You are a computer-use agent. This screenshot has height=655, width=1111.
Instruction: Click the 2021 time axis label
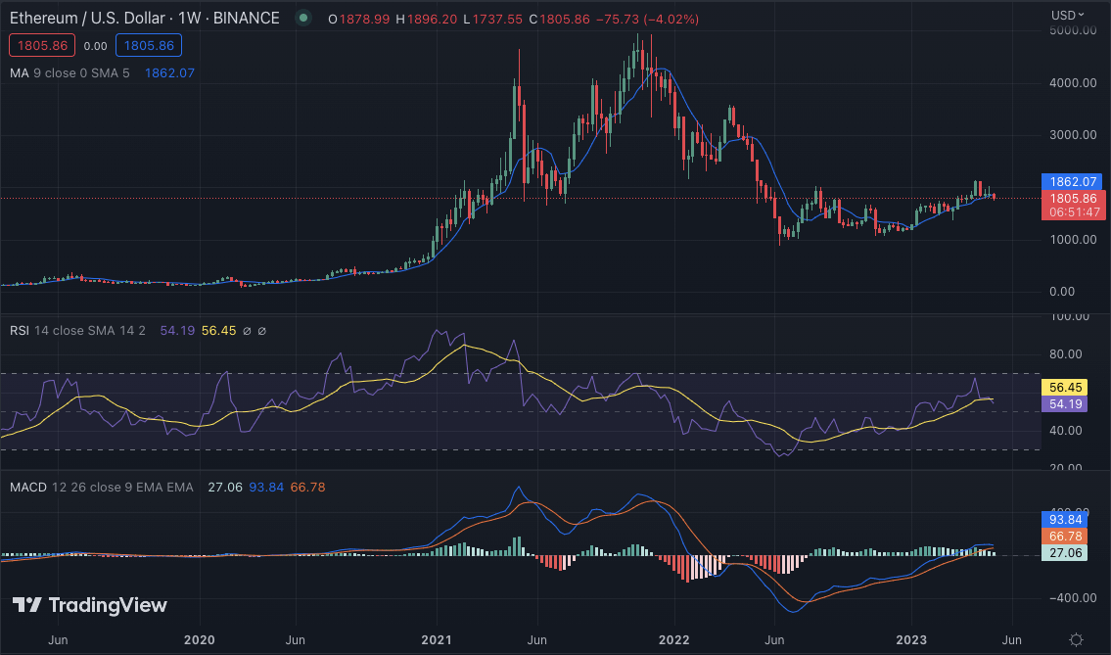(x=437, y=640)
